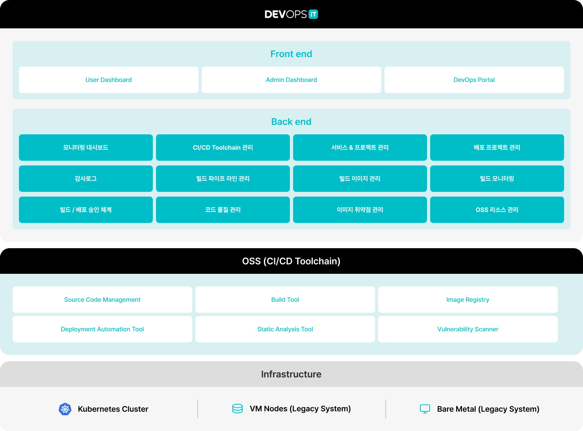This screenshot has width=583, height=431.
Task: Select the 빌드 파이프 라인 관리 tile
Action: (223, 178)
